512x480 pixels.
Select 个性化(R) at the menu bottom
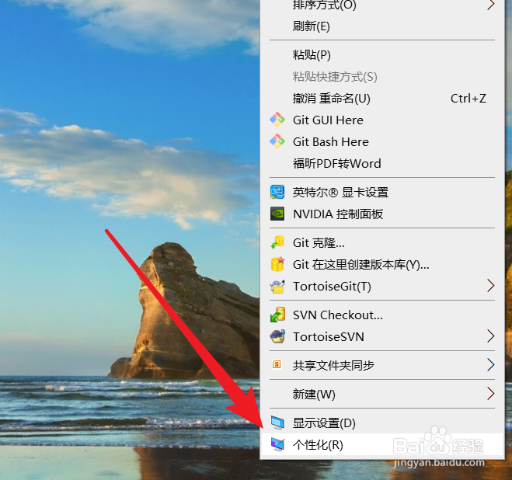382,444
